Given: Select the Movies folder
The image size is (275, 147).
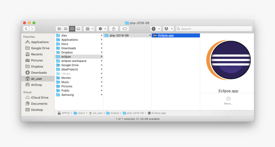Looking at the screenshot, I should coord(79,78).
